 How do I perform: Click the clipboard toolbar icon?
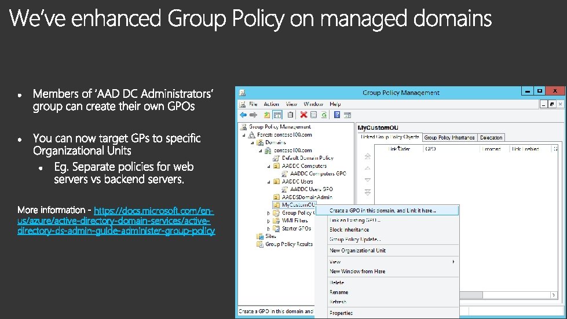point(290,115)
